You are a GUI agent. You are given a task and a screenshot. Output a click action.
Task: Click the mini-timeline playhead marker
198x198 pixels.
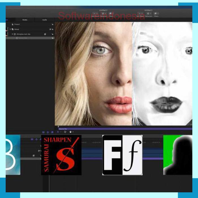[58, 127]
